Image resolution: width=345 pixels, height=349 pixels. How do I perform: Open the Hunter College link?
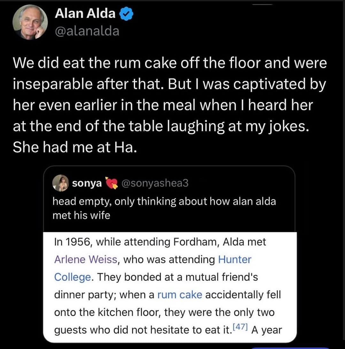tap(234, 259)
